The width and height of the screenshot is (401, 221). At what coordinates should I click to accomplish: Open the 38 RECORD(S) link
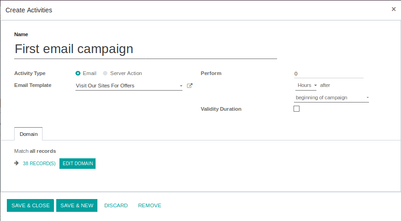click(39, 163)
